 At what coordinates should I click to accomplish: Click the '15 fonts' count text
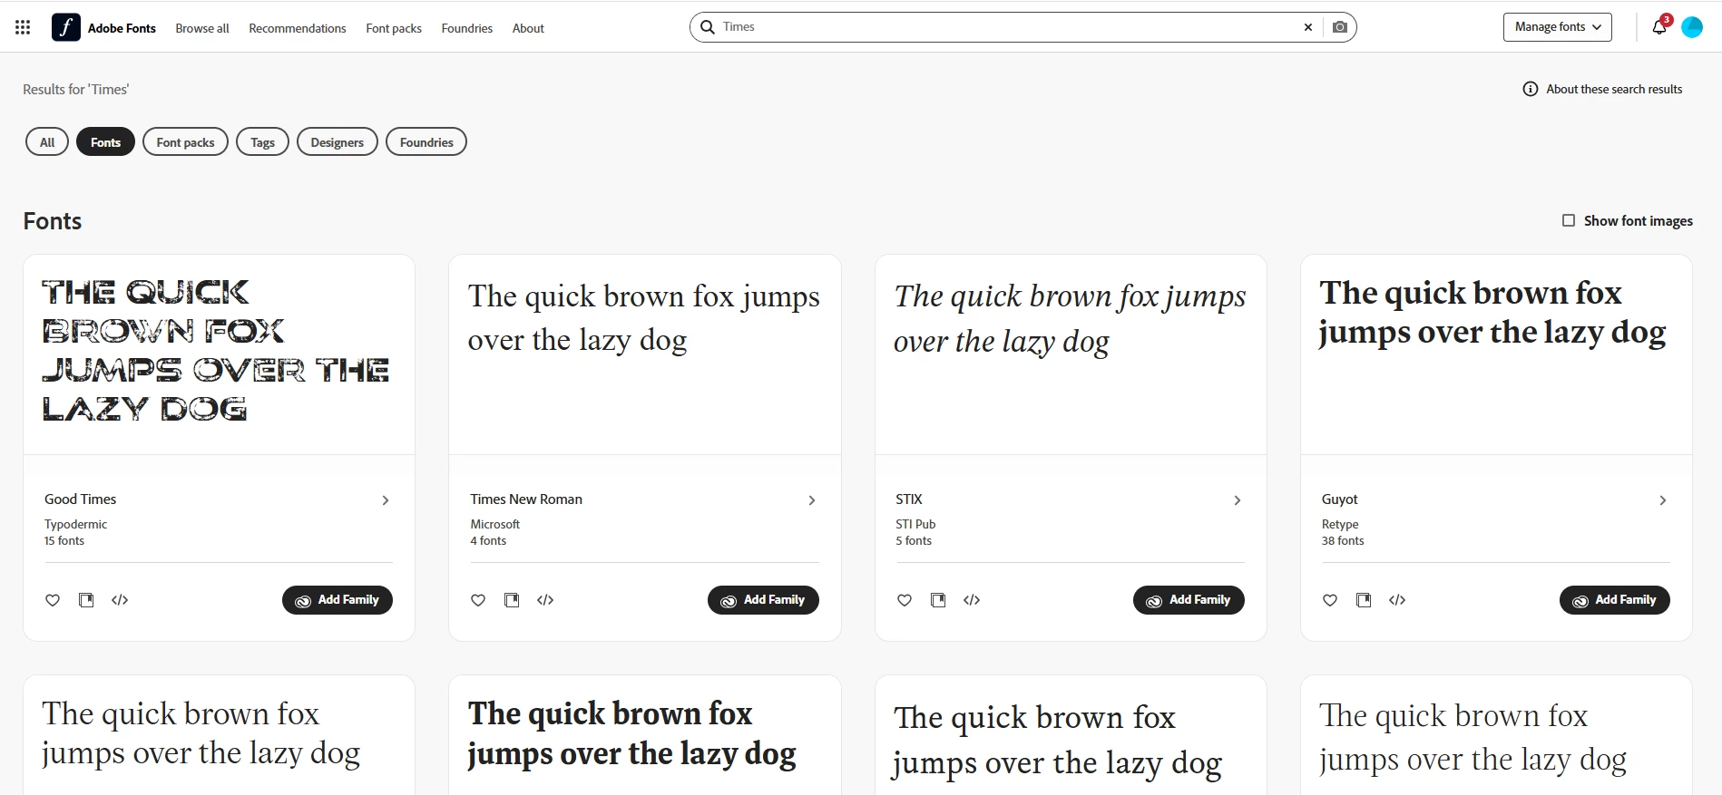(64, 540)
